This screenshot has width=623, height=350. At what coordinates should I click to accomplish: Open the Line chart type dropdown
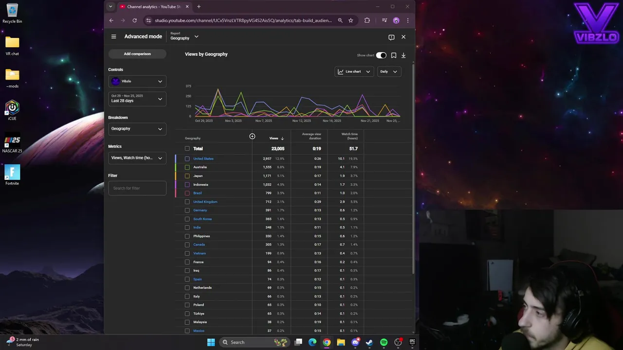[x=354, y=71]
